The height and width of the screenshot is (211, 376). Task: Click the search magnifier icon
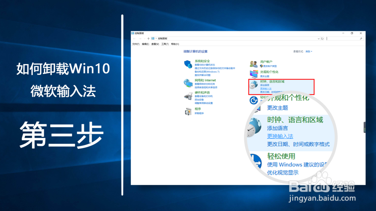[x=361, y=39]
